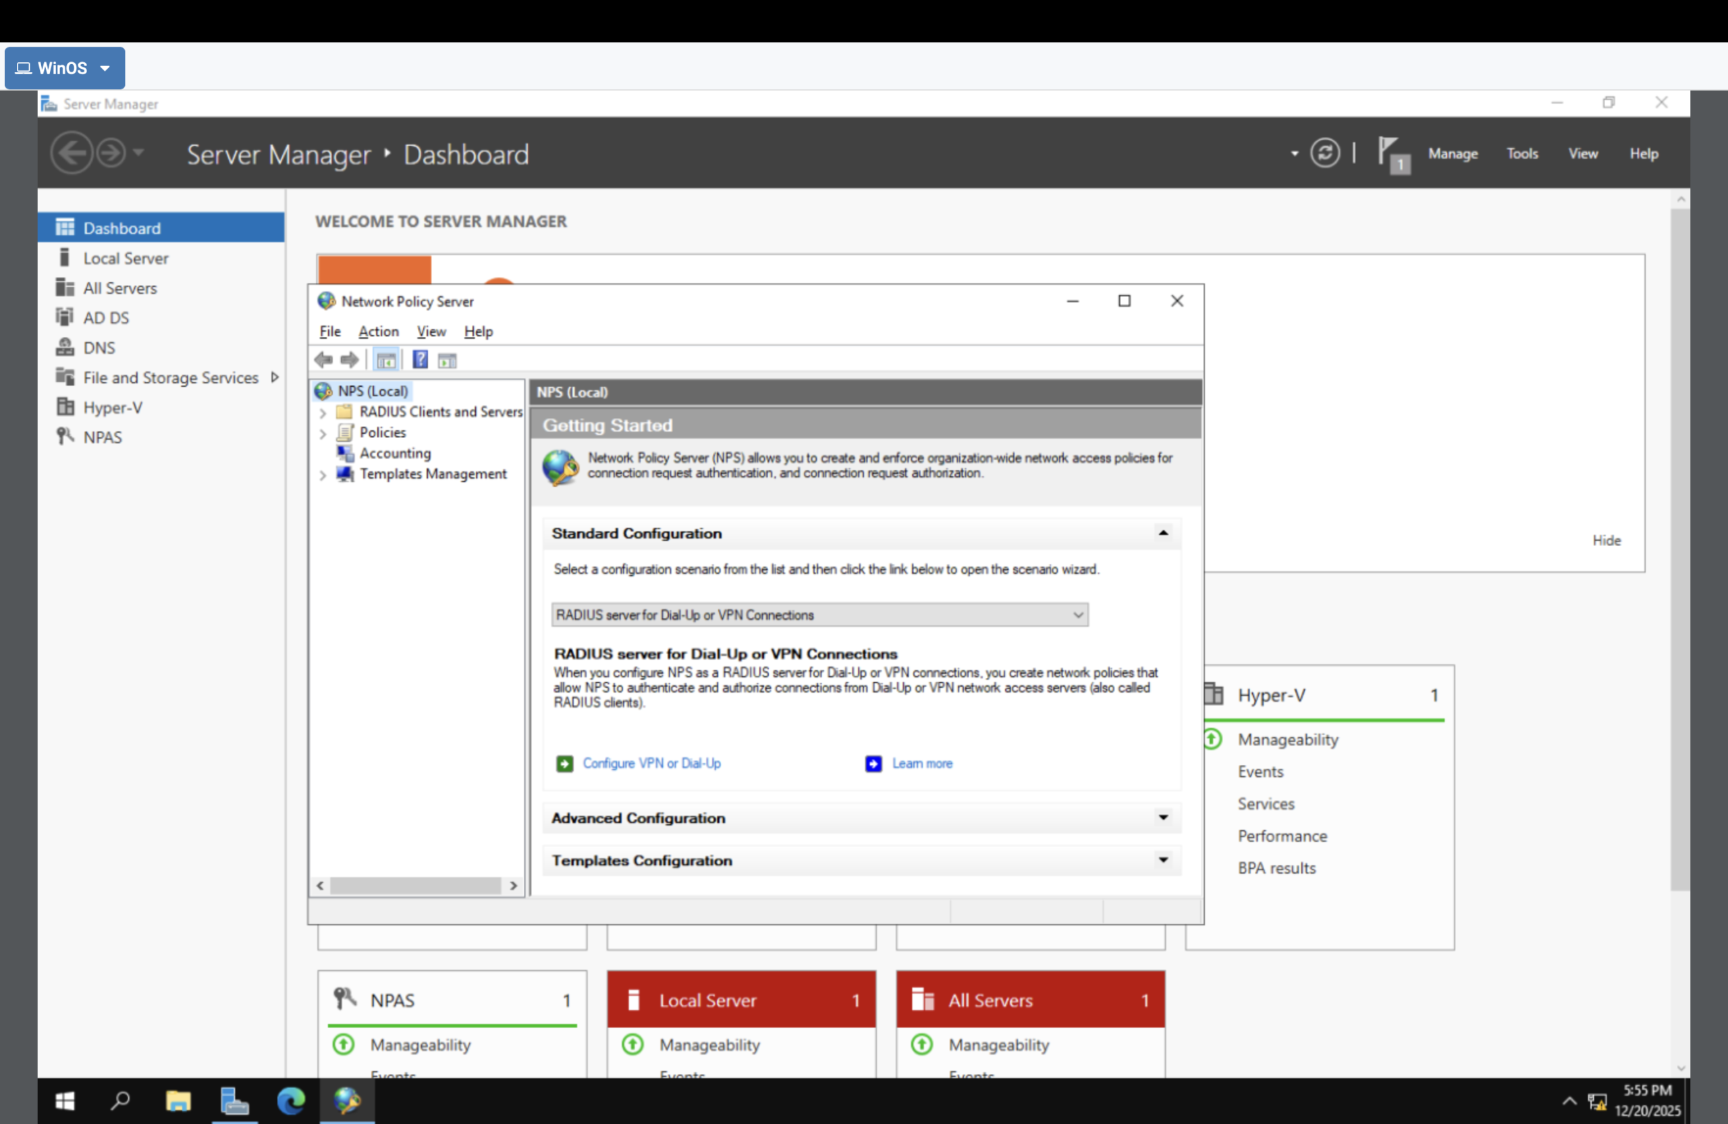This screenshot has width=1728, height=1124.
Task: Open the RADIUS configuration scenario dropdown
Action: [1079, 614]
